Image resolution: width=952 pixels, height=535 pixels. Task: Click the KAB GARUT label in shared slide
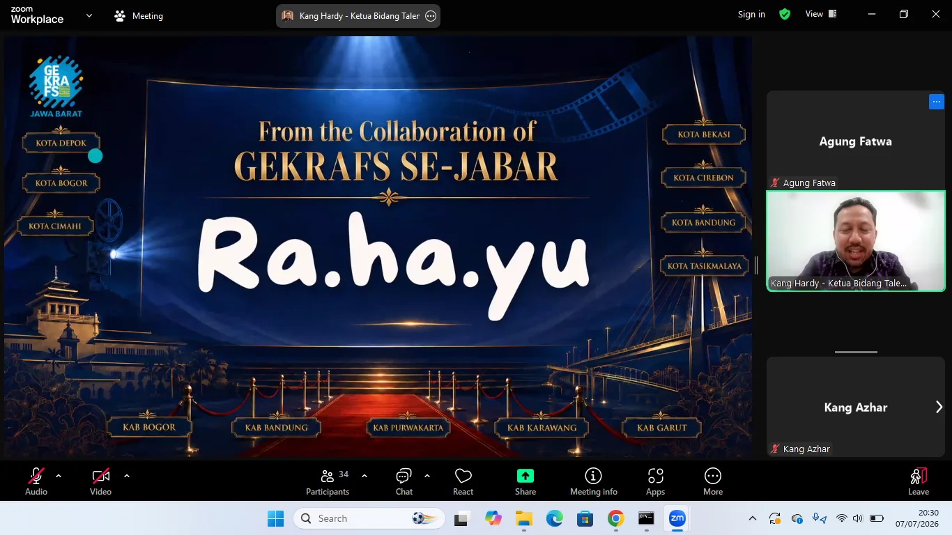point(662,427)
